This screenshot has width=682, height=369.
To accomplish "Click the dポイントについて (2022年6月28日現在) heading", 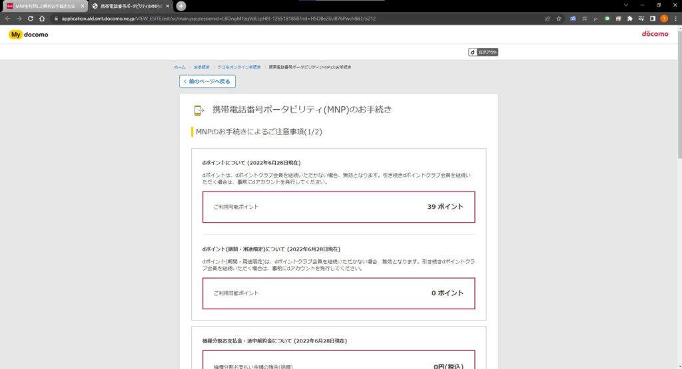I will click(251, 163).
